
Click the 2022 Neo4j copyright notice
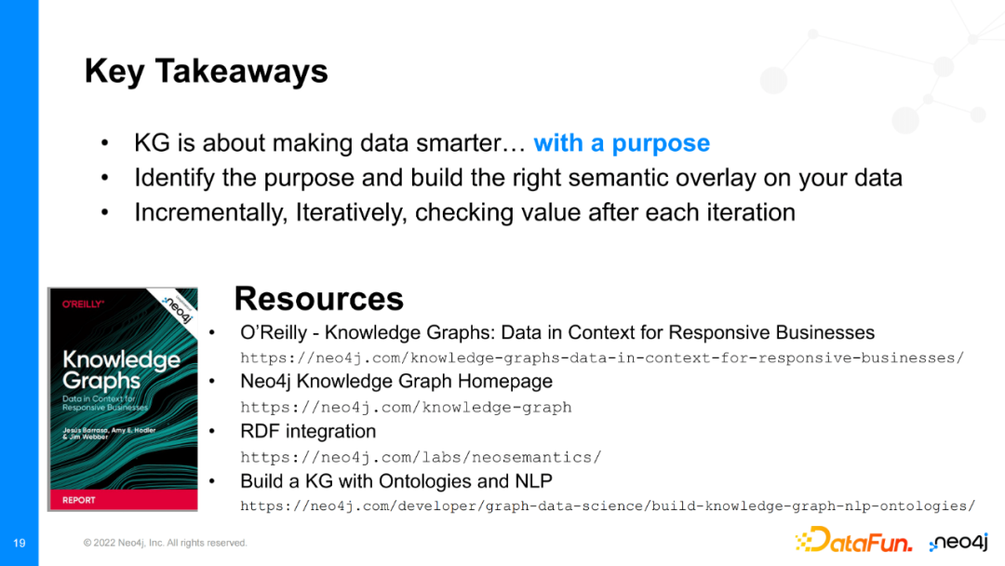165,543
